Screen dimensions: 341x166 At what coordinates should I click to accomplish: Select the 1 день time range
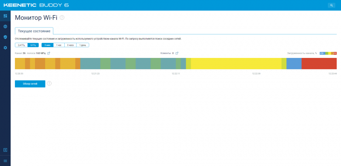83,45
